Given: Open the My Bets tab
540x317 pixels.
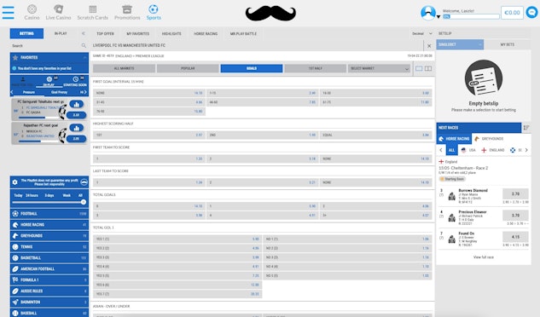Looking at the screenshot, I should click(x=507, y=44).
